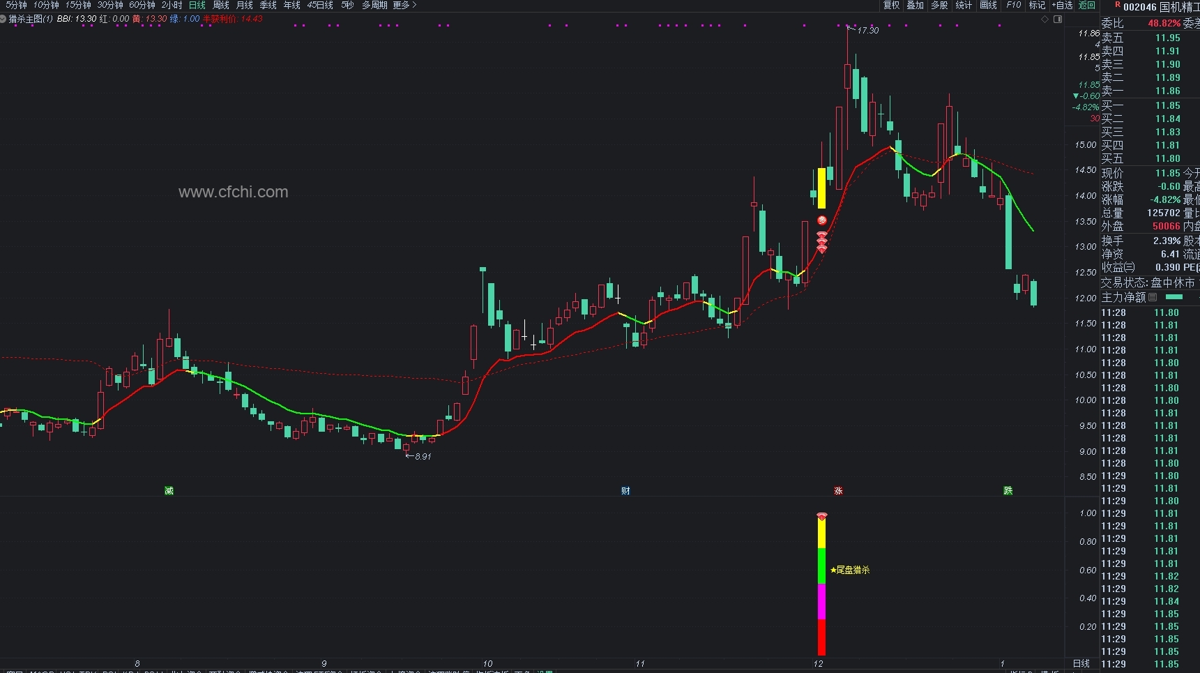Click the month 10 label on time axis

point(487,664)
